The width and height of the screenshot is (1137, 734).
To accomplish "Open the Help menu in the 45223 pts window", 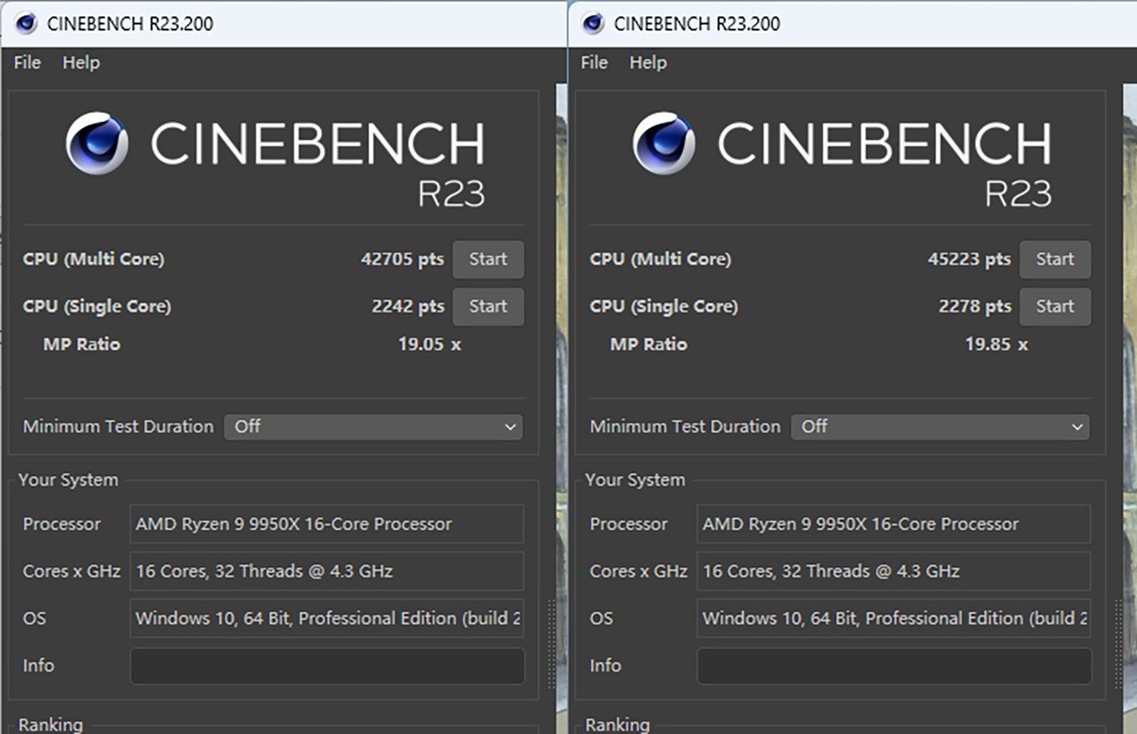I will (x=648, y=63).
